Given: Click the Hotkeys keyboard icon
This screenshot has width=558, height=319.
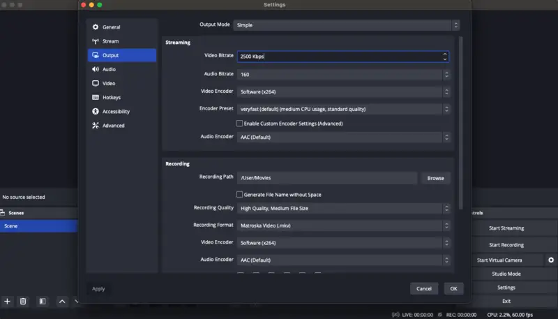Looking at the screenshot, I should (96, 97).
